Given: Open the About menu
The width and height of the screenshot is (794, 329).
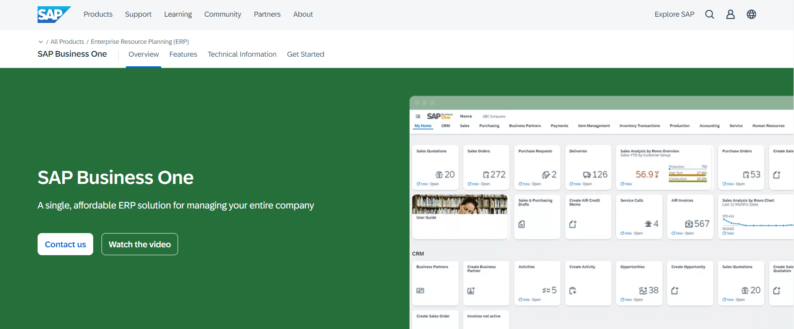Looking at the screenshot, I should [303, 14].
